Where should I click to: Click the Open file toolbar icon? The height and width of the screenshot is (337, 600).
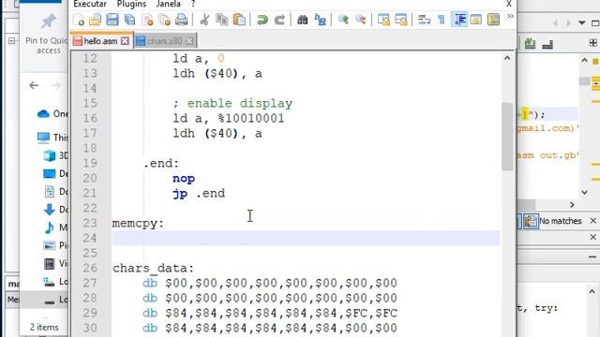95,20
